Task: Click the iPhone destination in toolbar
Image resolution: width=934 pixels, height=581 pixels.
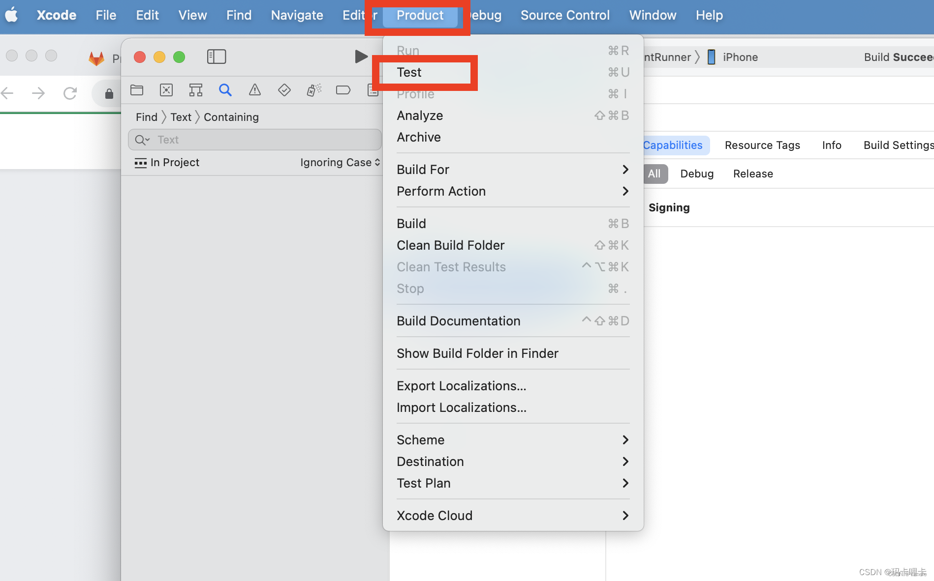Action: click(732, 57)
